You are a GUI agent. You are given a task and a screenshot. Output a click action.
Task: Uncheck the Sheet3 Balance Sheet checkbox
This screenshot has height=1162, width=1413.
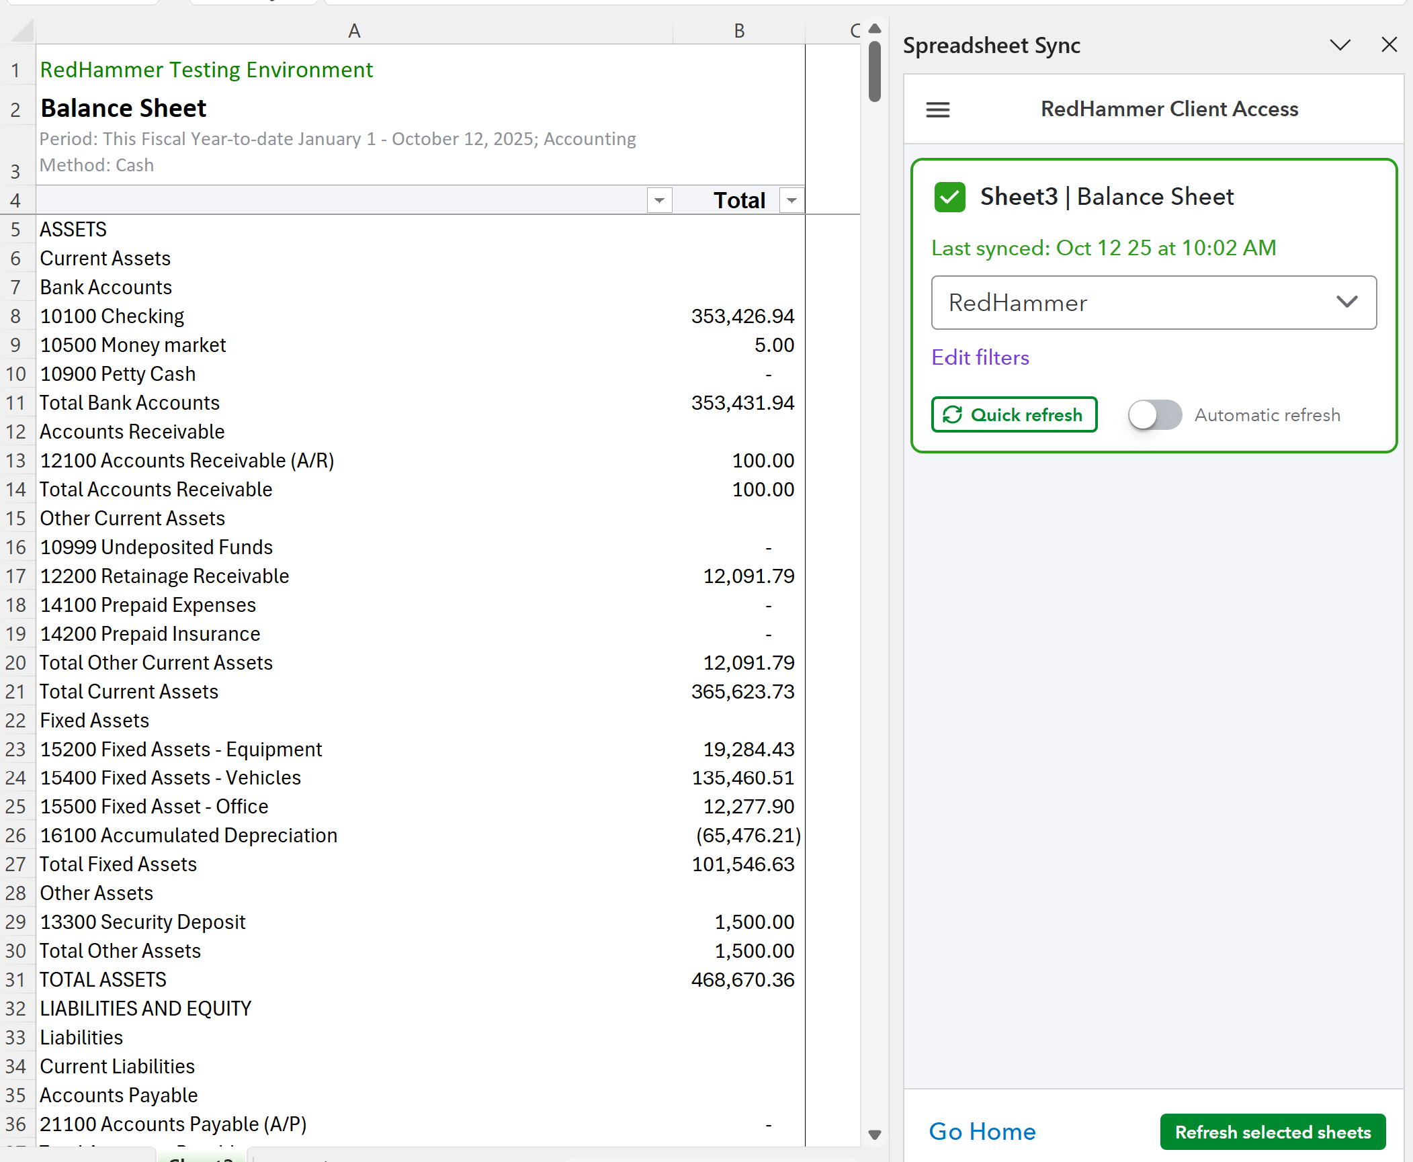(949, 197)
